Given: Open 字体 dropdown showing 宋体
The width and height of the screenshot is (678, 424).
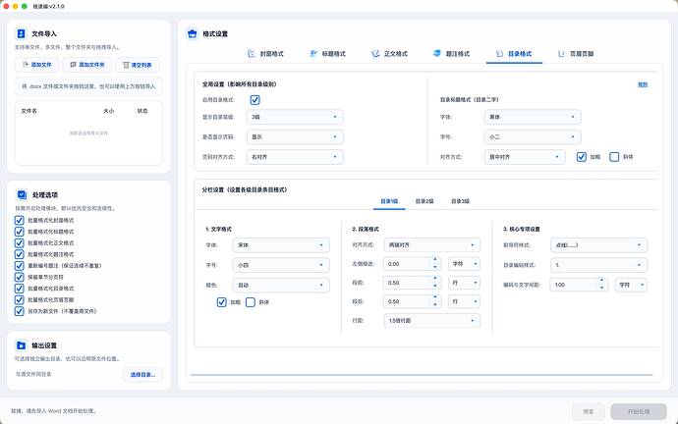Looking at the screenshot, I should [x=281, y=244].
